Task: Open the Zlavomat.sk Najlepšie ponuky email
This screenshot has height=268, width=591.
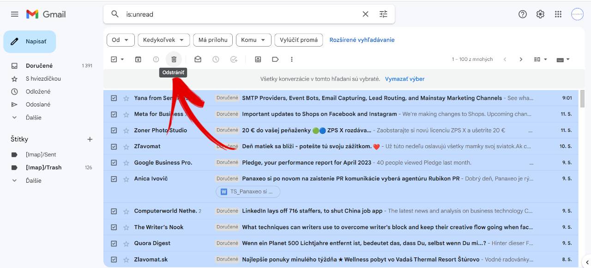Action: [x=341, y=260]
